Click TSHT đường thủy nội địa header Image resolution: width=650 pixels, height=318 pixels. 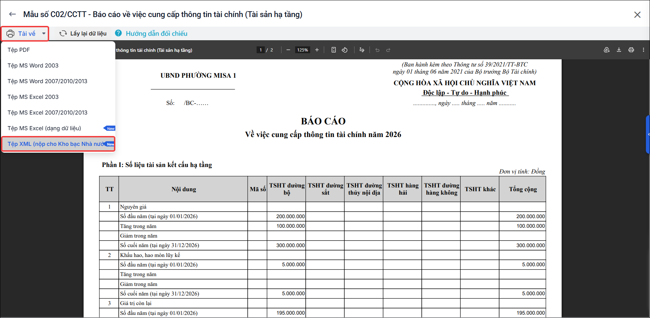364,189
